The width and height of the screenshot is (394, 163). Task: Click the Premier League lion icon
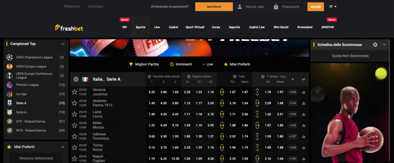(10, 85)
